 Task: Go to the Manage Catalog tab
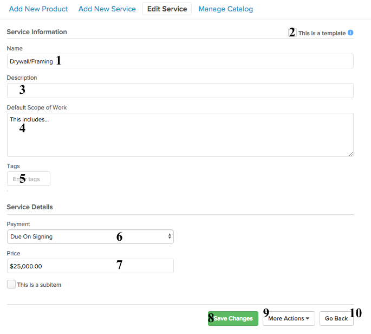(x=226, y=9)
